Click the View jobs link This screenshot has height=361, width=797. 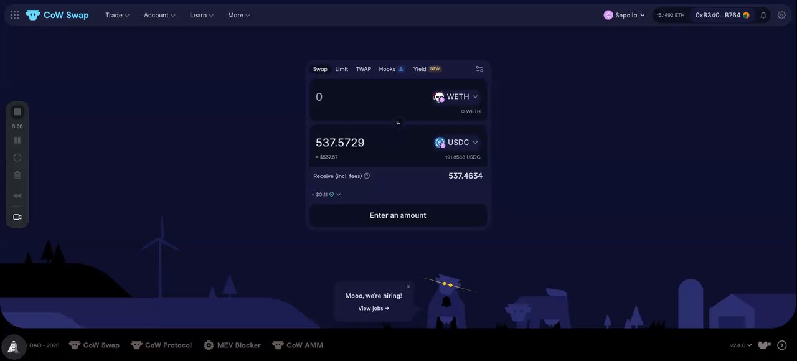(x=374, y=309)
